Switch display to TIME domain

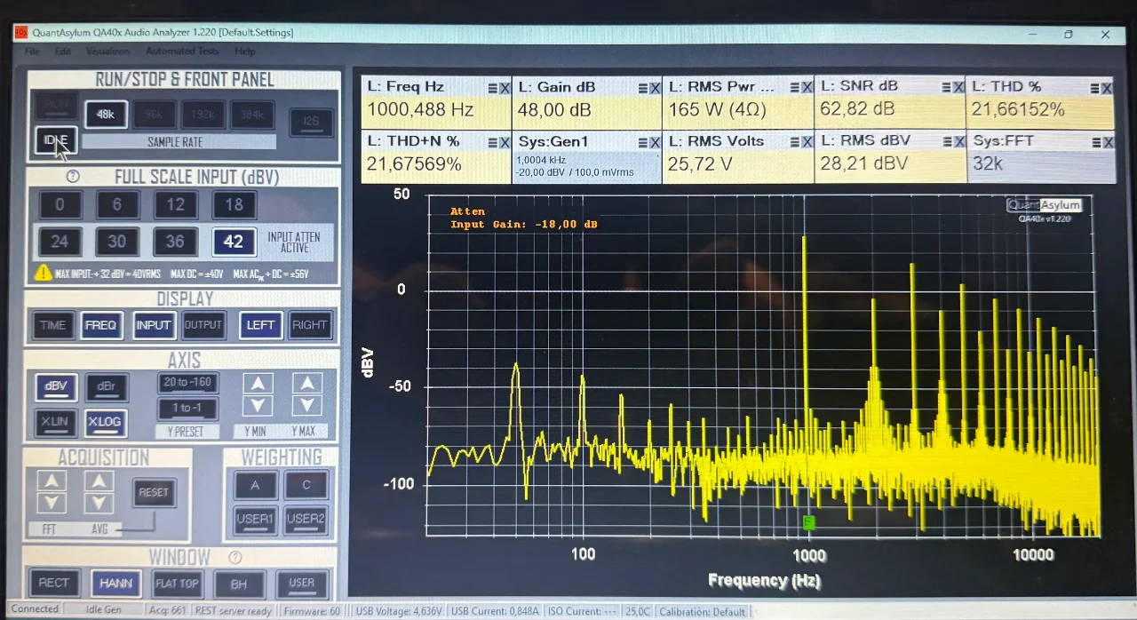[x=52, y=325]
